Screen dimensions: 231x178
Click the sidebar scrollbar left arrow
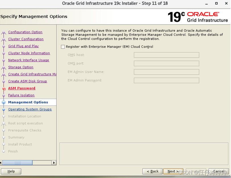[x=1, y=163]
